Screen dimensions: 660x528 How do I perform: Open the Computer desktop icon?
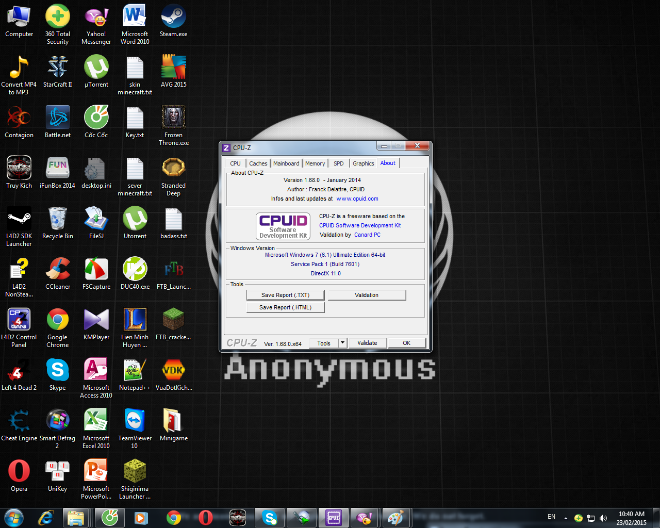(19, 21)
